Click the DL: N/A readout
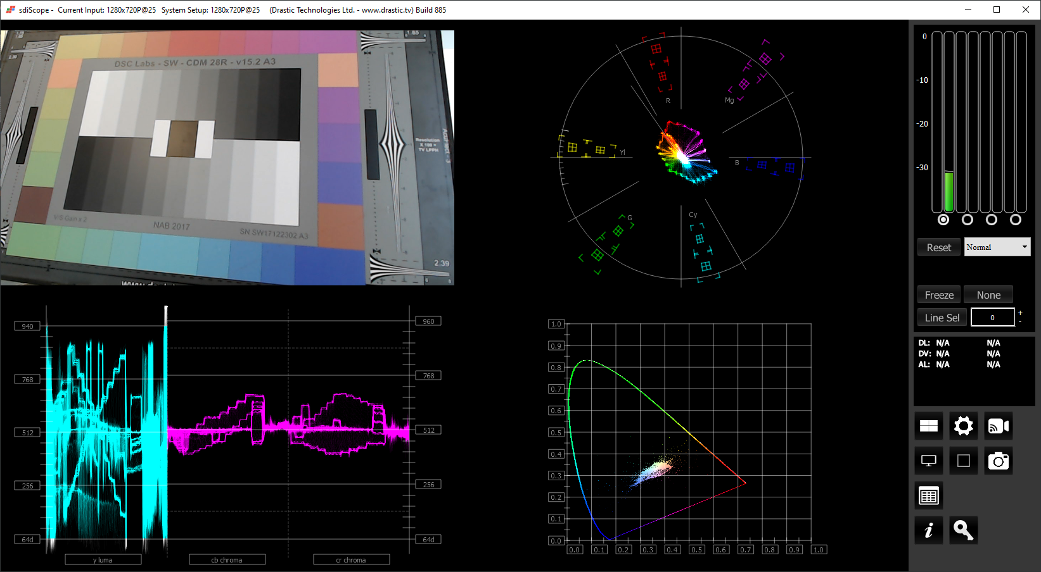The width and height of the screenshot is (1041, 572). pyautogui.click(x=934, y=343)
